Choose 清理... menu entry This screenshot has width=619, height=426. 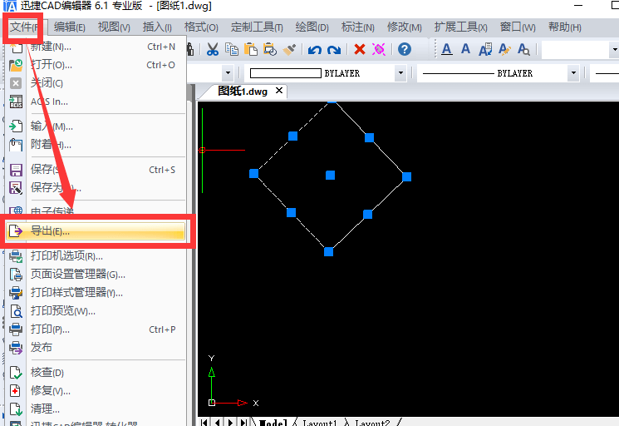coord(96,409)
